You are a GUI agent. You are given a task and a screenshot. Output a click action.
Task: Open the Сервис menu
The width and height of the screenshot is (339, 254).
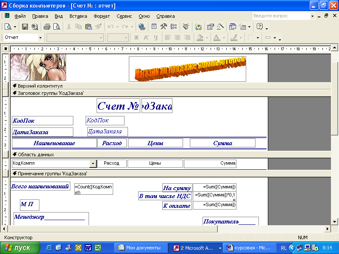click(124, 16)
